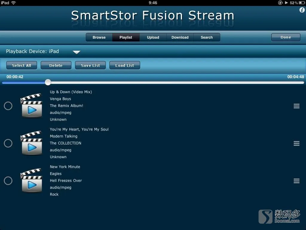Tap reorder handle for Up & Down track
Screen dimensions: 306x230
[296, 106]
